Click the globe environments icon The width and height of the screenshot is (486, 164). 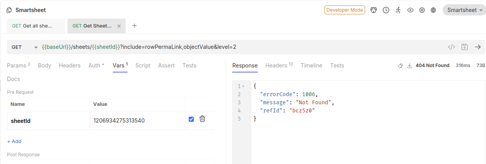pyautogui.click(x=433, y=10)
